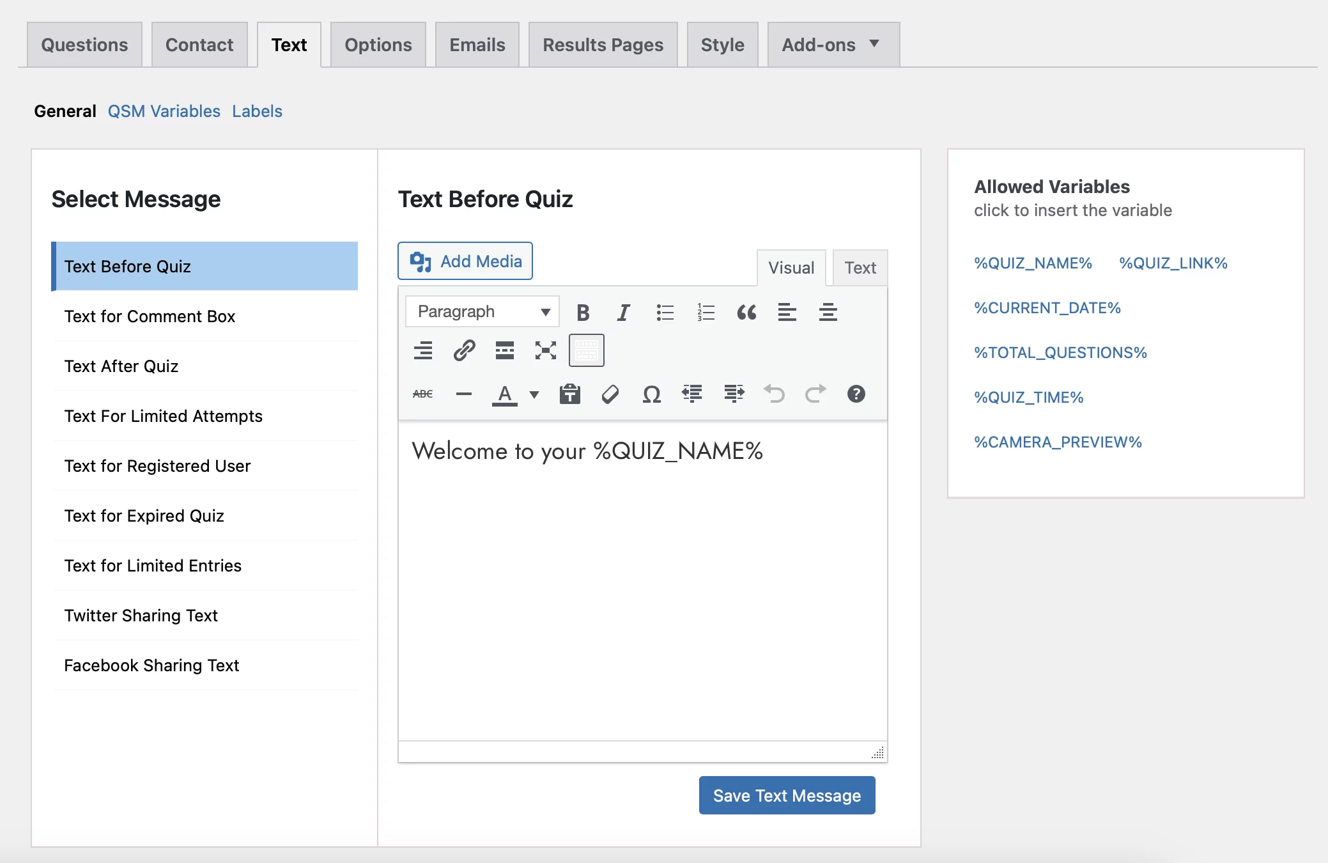Insert the %CAMERA_PREVIEW% variable
This screenshot has width=1328, height=863.
click(1058, 442)
